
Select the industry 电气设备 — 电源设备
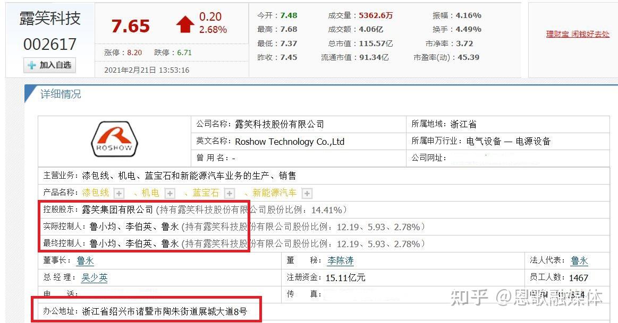coord(509,141)
